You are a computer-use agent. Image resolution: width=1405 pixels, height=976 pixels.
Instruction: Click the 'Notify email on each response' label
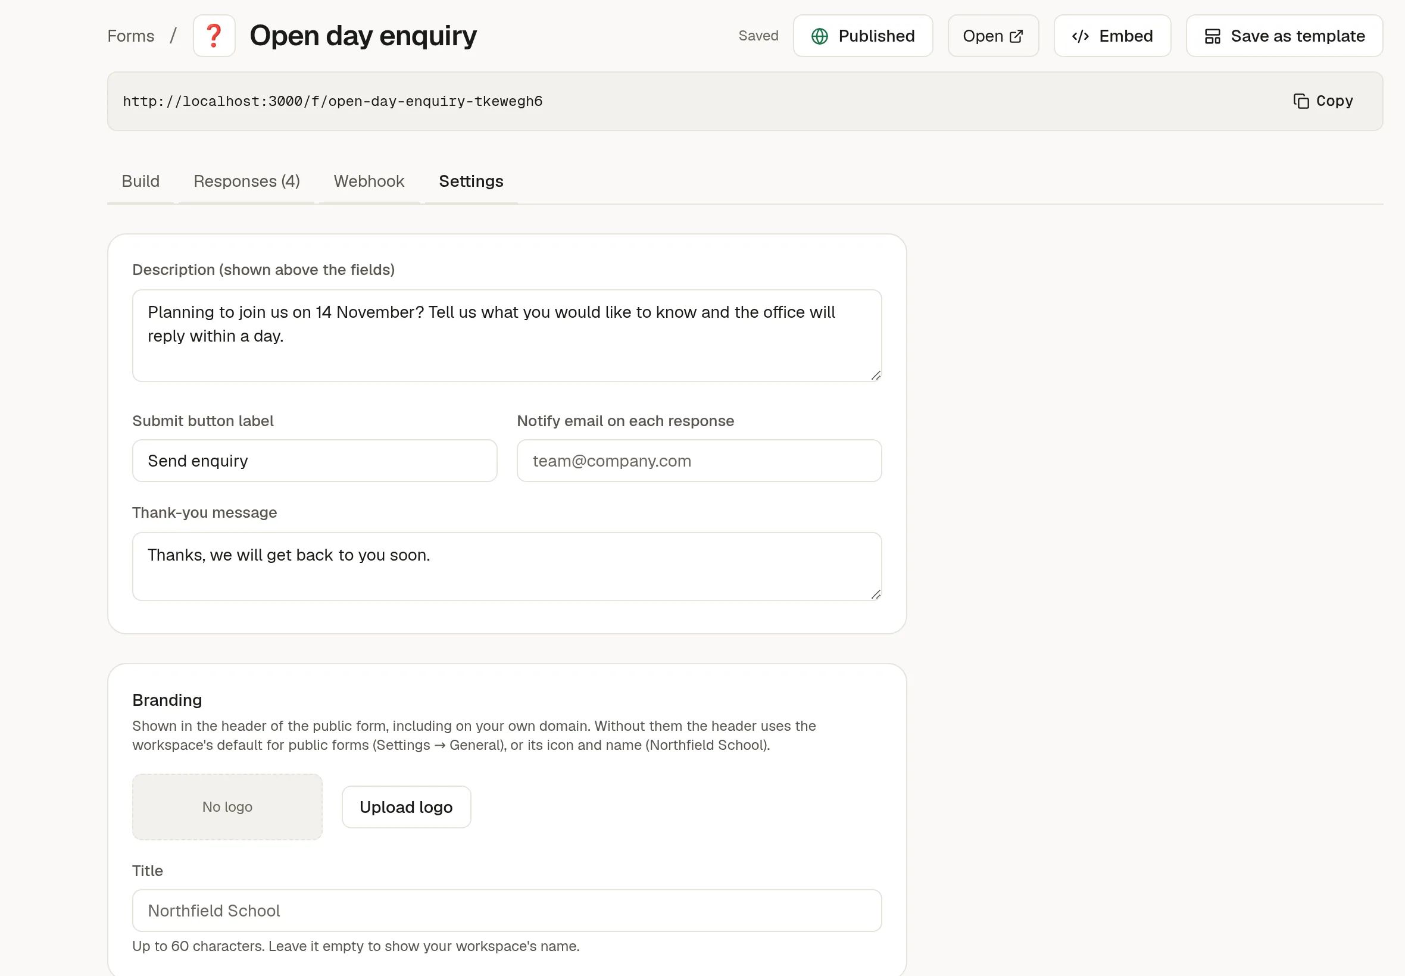click(625, 421)
